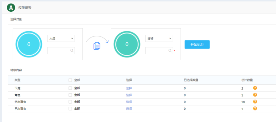
Task: Check 全部 for the 角色 row
Action: [70, 95]
